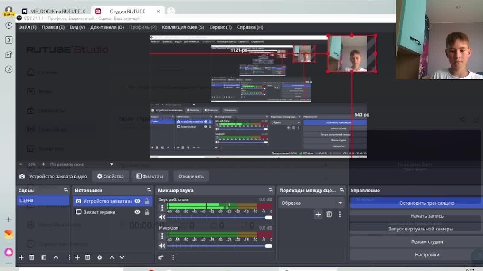Viewport: 483px width, 271px height.
Task: Open the Сервис menu
Action: coord(221,27)
